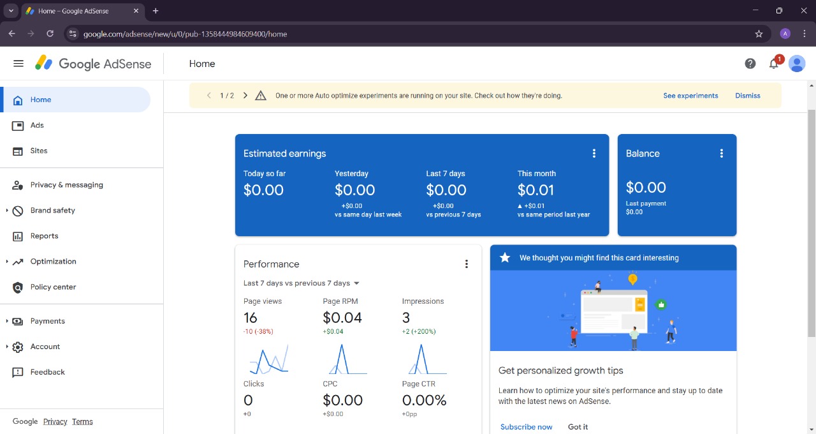Open a new browser tab
The height and width of the screenshot is (434, 816).
tap(156, 11)
